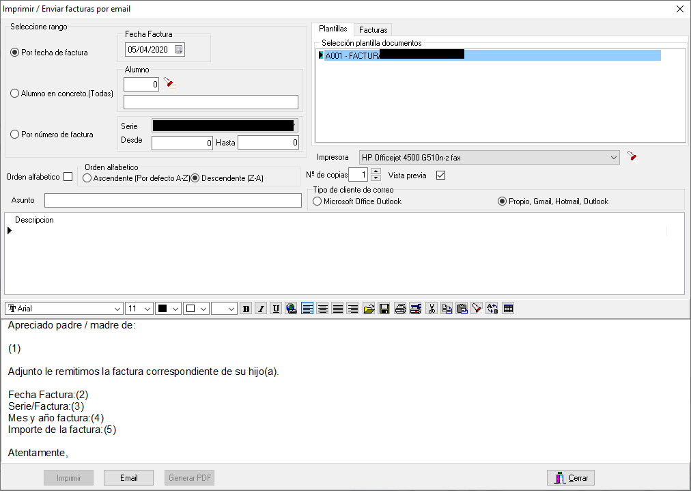Click the flashlight find icon in the editor toolbar
This screenshot has height=491, width=691.
[477, 309]
